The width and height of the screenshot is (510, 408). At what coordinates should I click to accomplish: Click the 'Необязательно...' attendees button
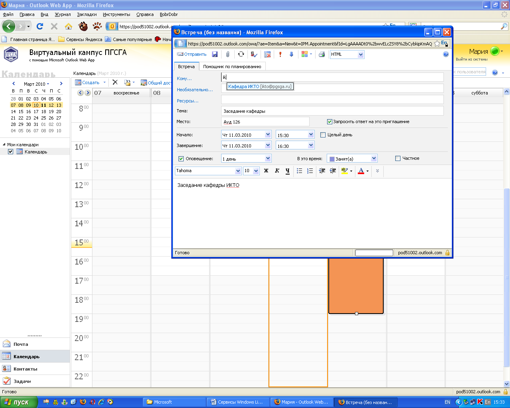point(195,90)
